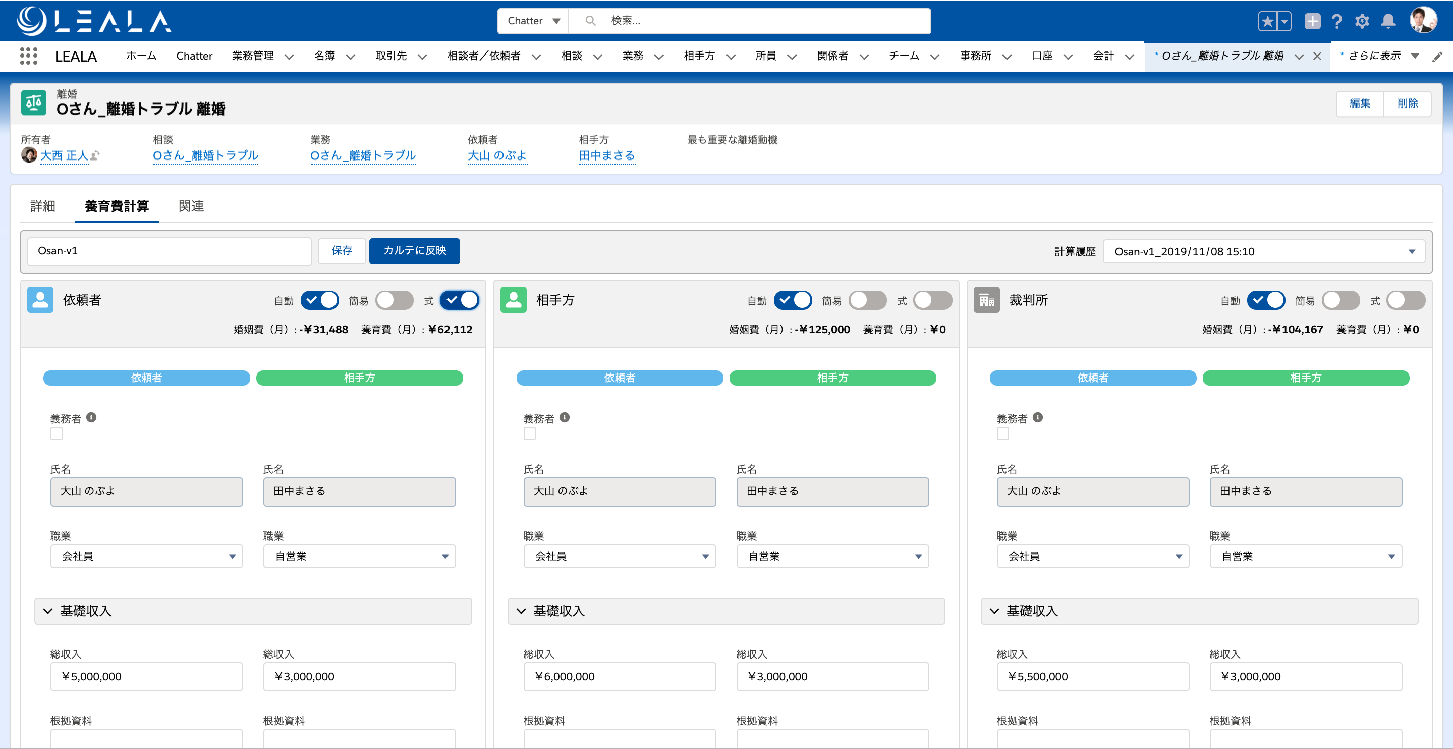Click the LEALA logo in the header
This screenshot has height=749, width=1453.
(x=94, y=21)
